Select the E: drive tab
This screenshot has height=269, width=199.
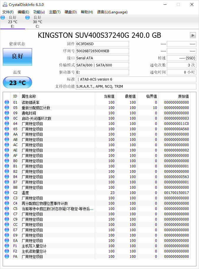[x=12, y=22]
